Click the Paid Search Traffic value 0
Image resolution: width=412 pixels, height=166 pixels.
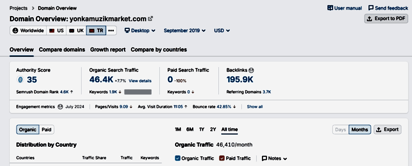[170, 80]
